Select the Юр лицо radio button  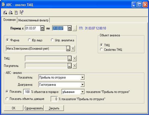29,40
